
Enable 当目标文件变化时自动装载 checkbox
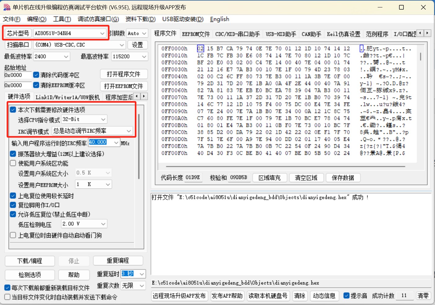point(7,297)
